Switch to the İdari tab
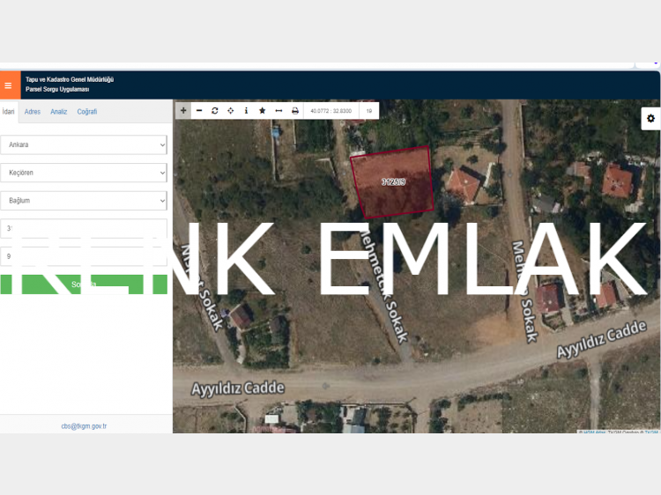The width and height of the screenshot is (661, 495). pyautogui.click(x=9, y=112)
